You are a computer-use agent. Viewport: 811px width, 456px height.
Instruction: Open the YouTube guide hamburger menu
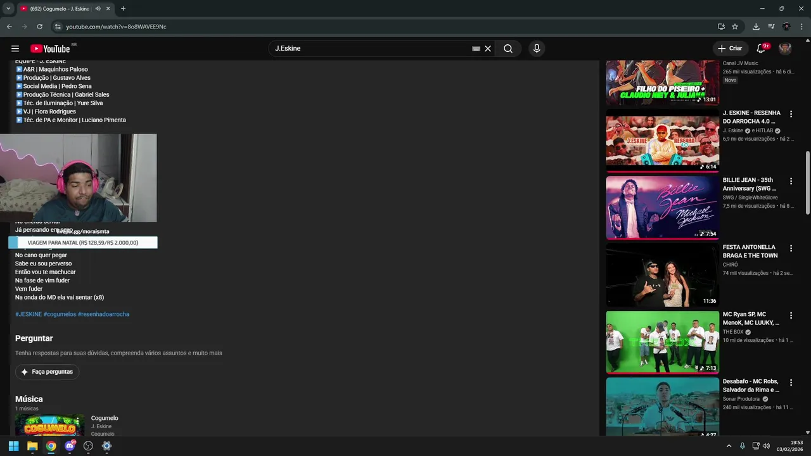point(15,49)
